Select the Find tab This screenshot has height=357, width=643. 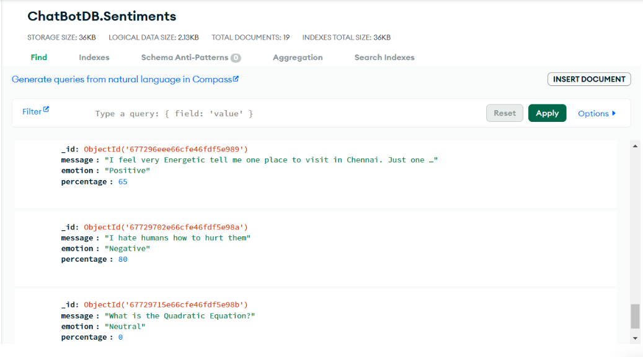pyautogui.click(x=39, y=58)
